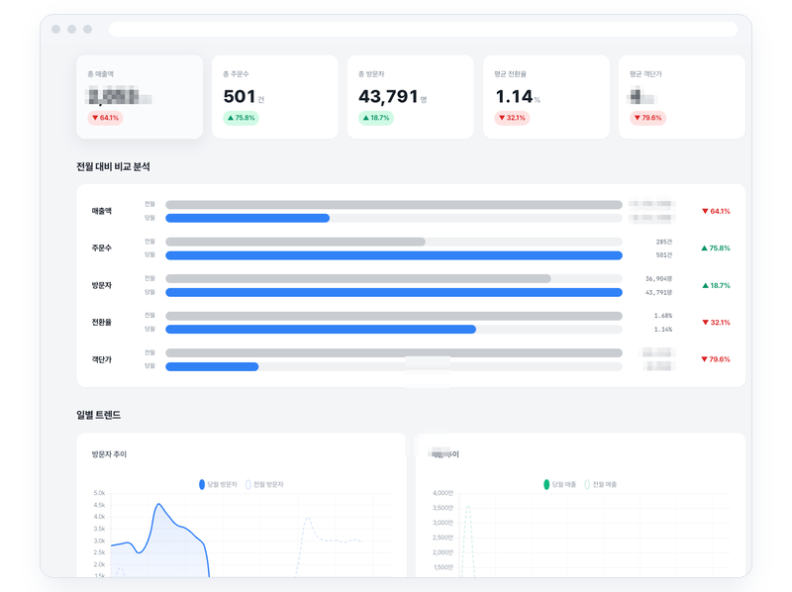Click the 1.14% value in 전환율 row
This screenshot has width=792, height=592.
[663, 330]
